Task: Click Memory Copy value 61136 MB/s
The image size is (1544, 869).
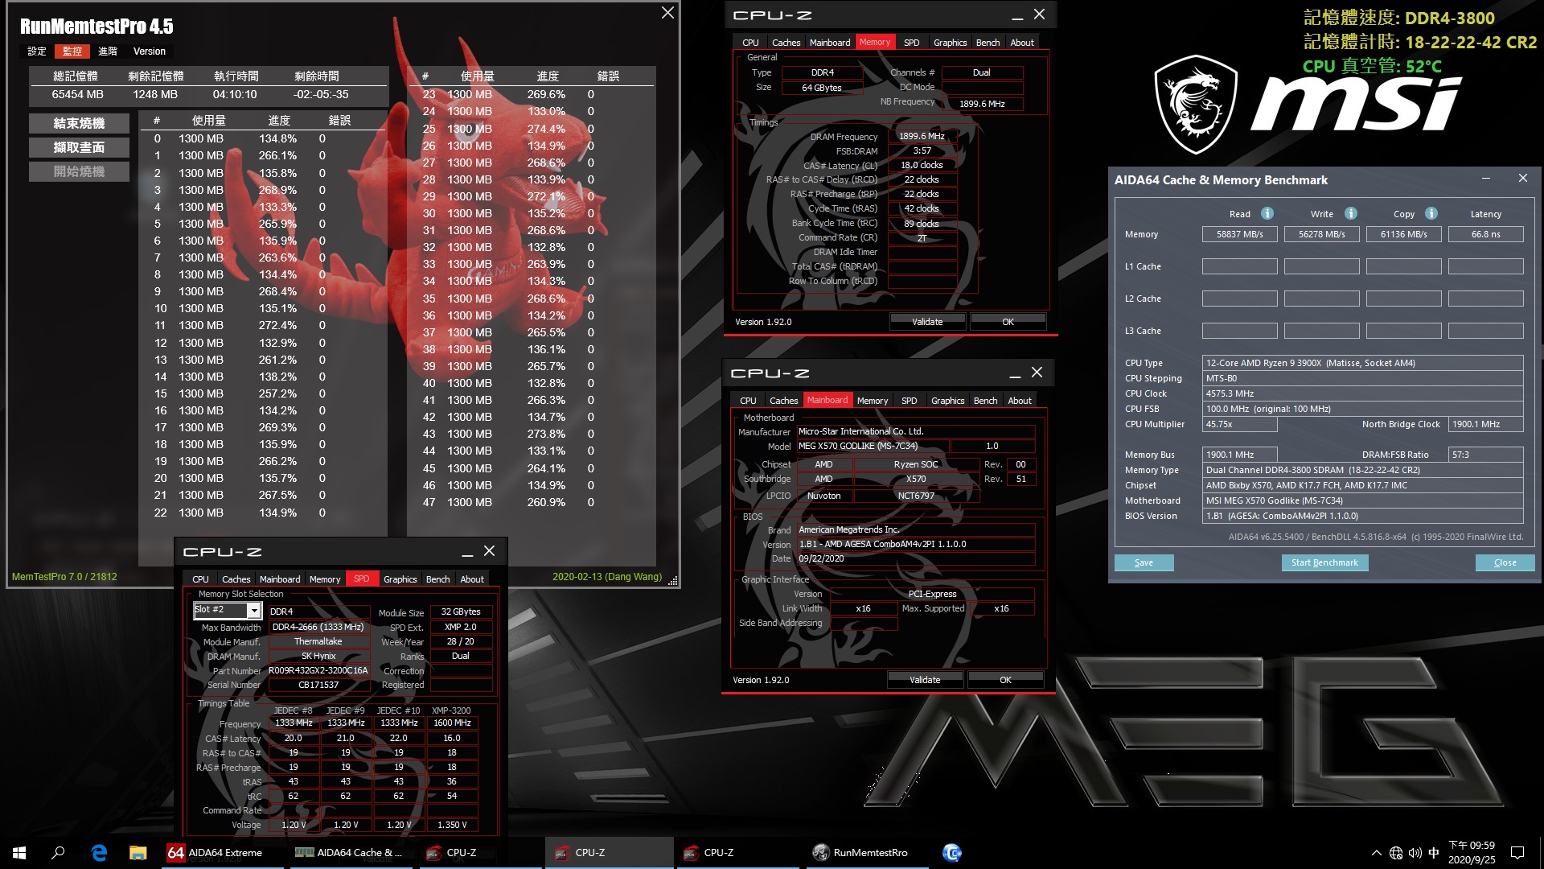Action: [x=1403, y=234]
